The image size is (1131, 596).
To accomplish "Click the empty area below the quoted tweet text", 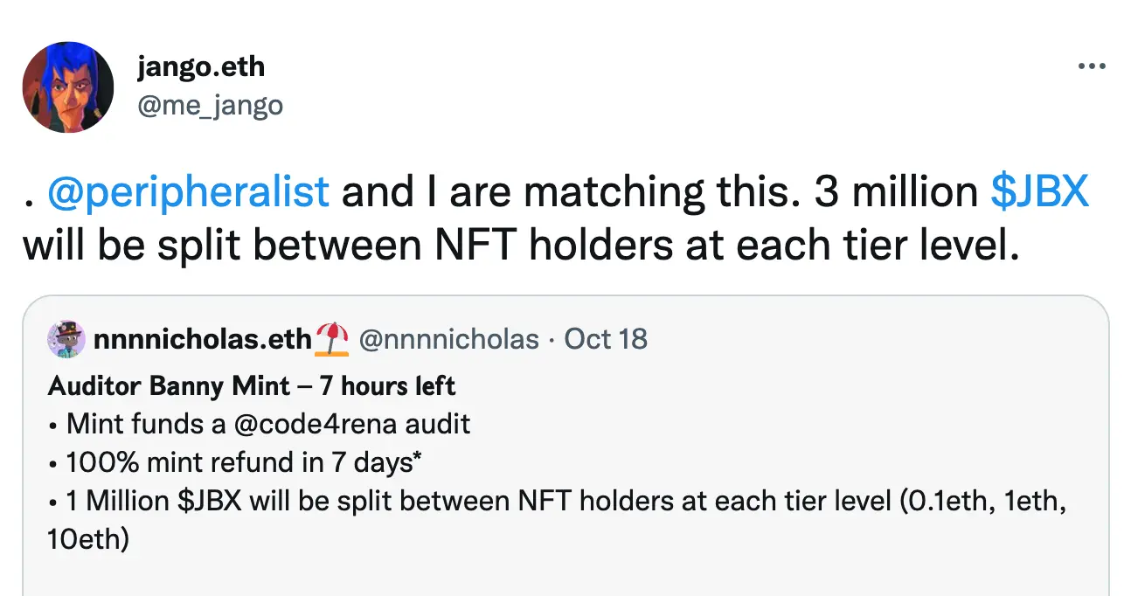I will click(565, 575).
